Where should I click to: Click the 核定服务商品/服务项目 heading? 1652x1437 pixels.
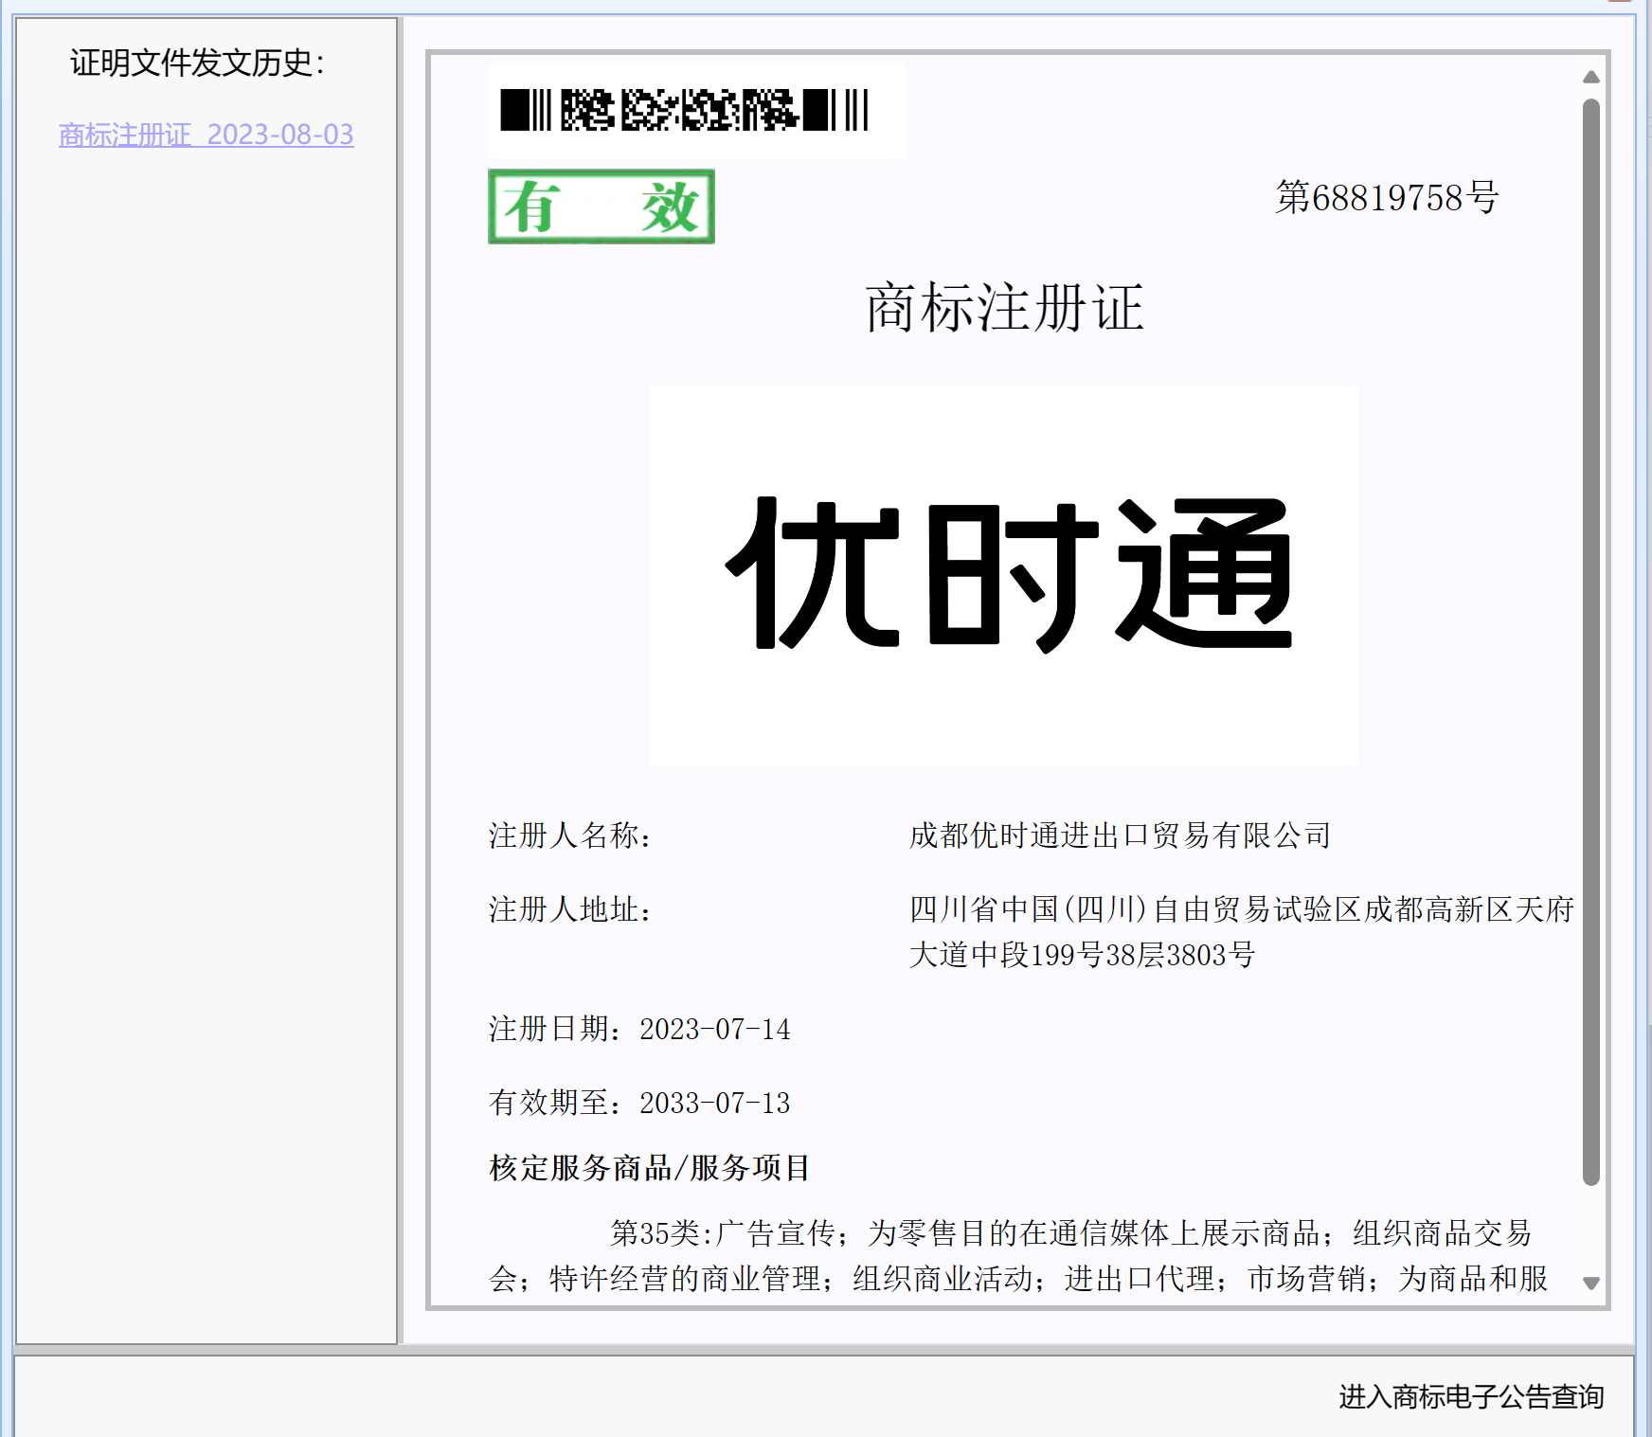point(650,1168)
